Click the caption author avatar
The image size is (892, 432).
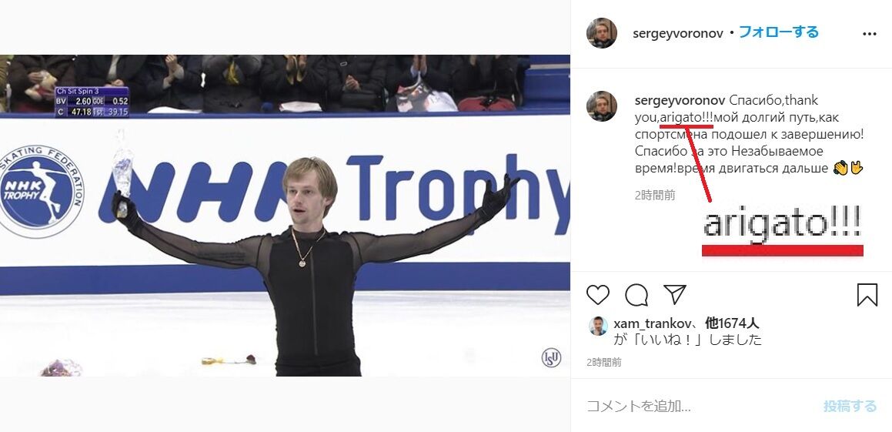pos(601,105)
